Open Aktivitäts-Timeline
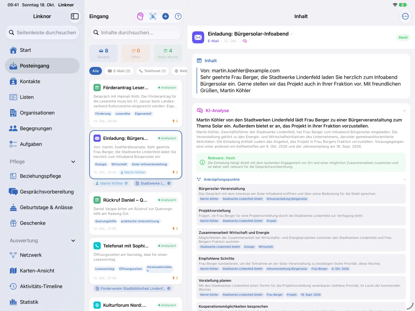The image size is (415, 311). (x=42, y=286)
